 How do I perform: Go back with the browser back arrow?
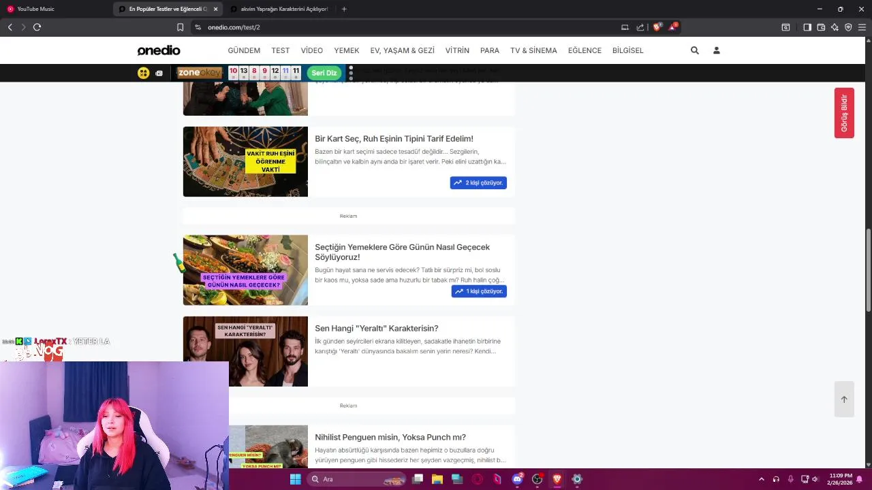coord(10,27)
